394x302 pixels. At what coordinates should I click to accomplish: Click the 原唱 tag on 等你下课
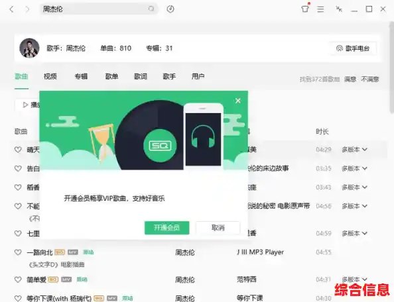coord(127,298)
